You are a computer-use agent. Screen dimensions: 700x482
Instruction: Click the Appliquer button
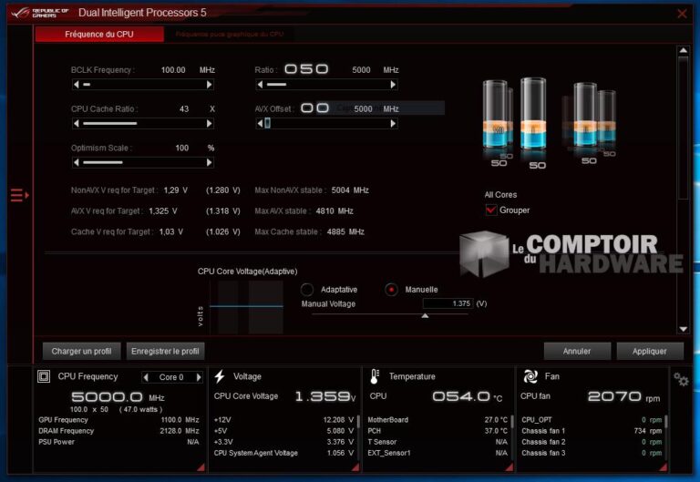point(650,351)
